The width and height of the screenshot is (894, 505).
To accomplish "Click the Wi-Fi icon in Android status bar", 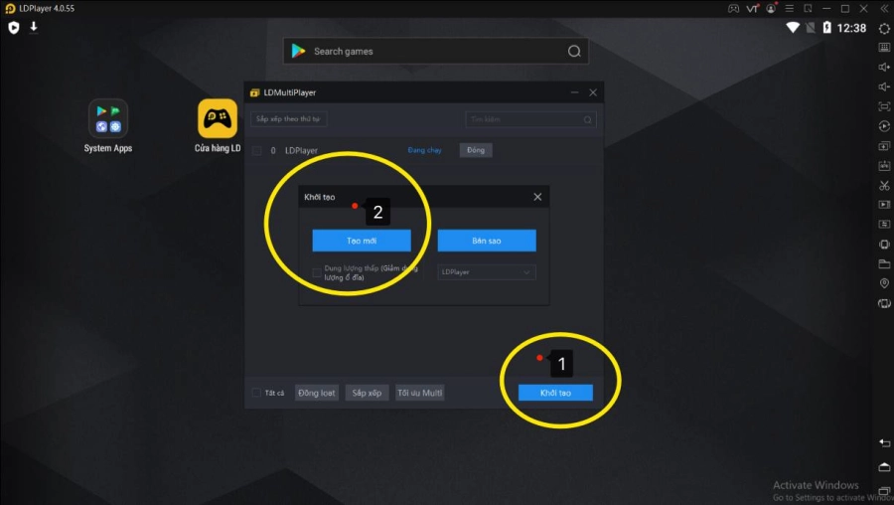I will coord(793,28).
